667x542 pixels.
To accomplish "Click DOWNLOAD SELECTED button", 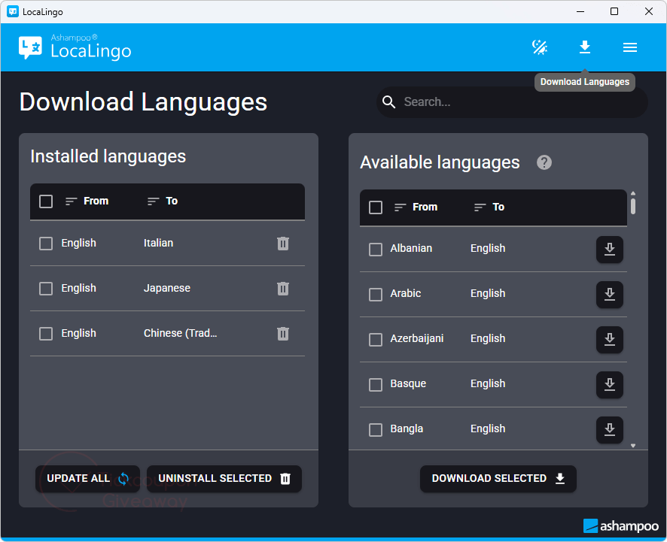I will 498,479.
